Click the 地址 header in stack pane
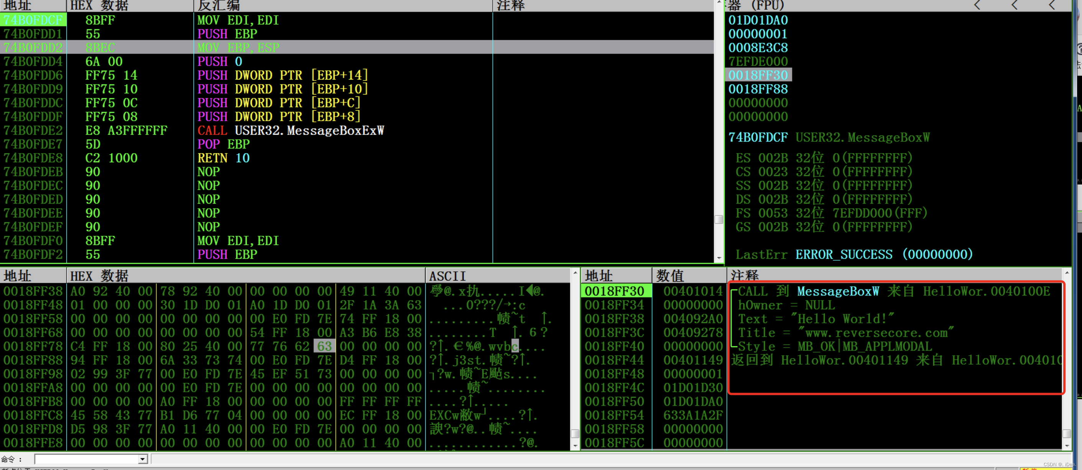The height and width of the screenshot is (470, 1082). pos(616,276)
